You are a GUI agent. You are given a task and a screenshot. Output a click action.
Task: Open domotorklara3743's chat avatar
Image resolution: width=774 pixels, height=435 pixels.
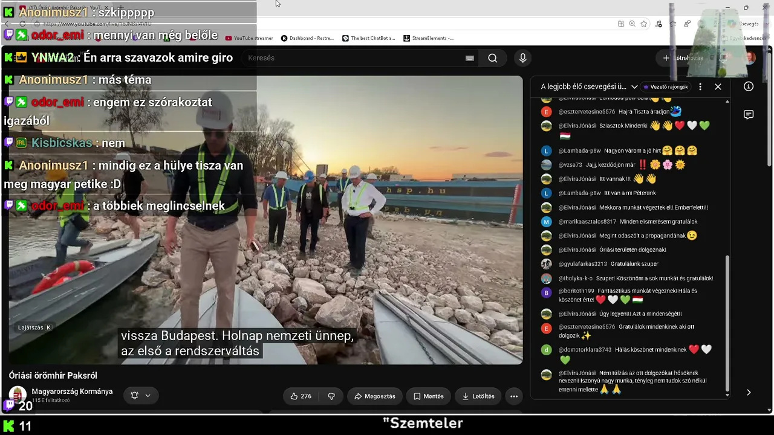point(546,350)
